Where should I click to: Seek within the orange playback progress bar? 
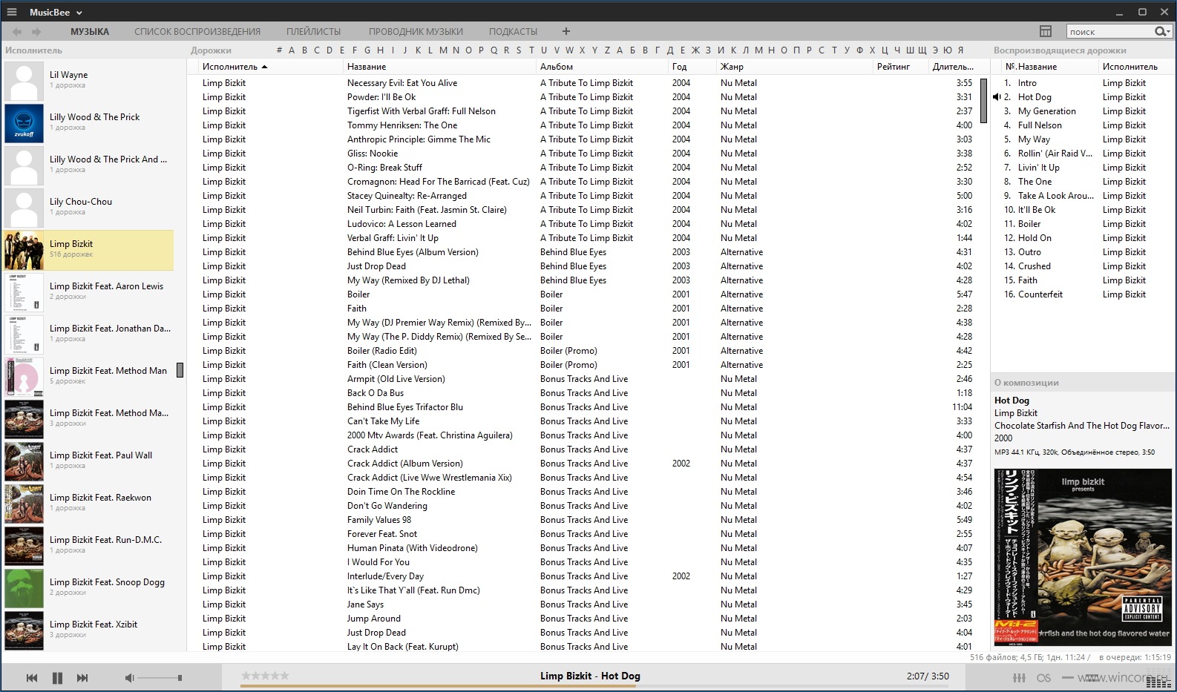tap(438, 686)
